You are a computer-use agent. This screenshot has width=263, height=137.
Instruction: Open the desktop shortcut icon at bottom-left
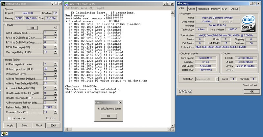[4, 134]
